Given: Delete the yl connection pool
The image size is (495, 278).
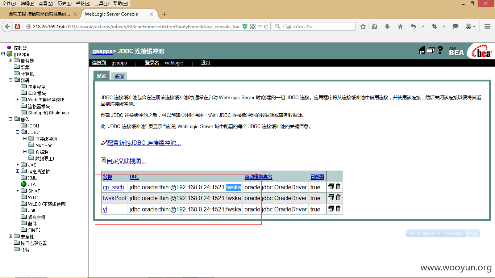Looking at the screenshot, I should click(x=338, y=208).
